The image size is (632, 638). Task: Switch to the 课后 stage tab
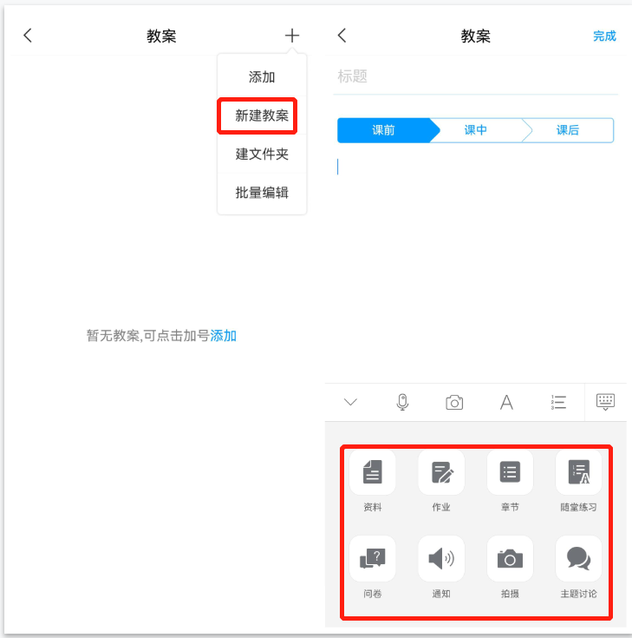[568, 130]
